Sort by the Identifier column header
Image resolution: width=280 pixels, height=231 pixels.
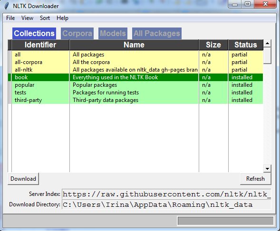click(x=40, y=45)
